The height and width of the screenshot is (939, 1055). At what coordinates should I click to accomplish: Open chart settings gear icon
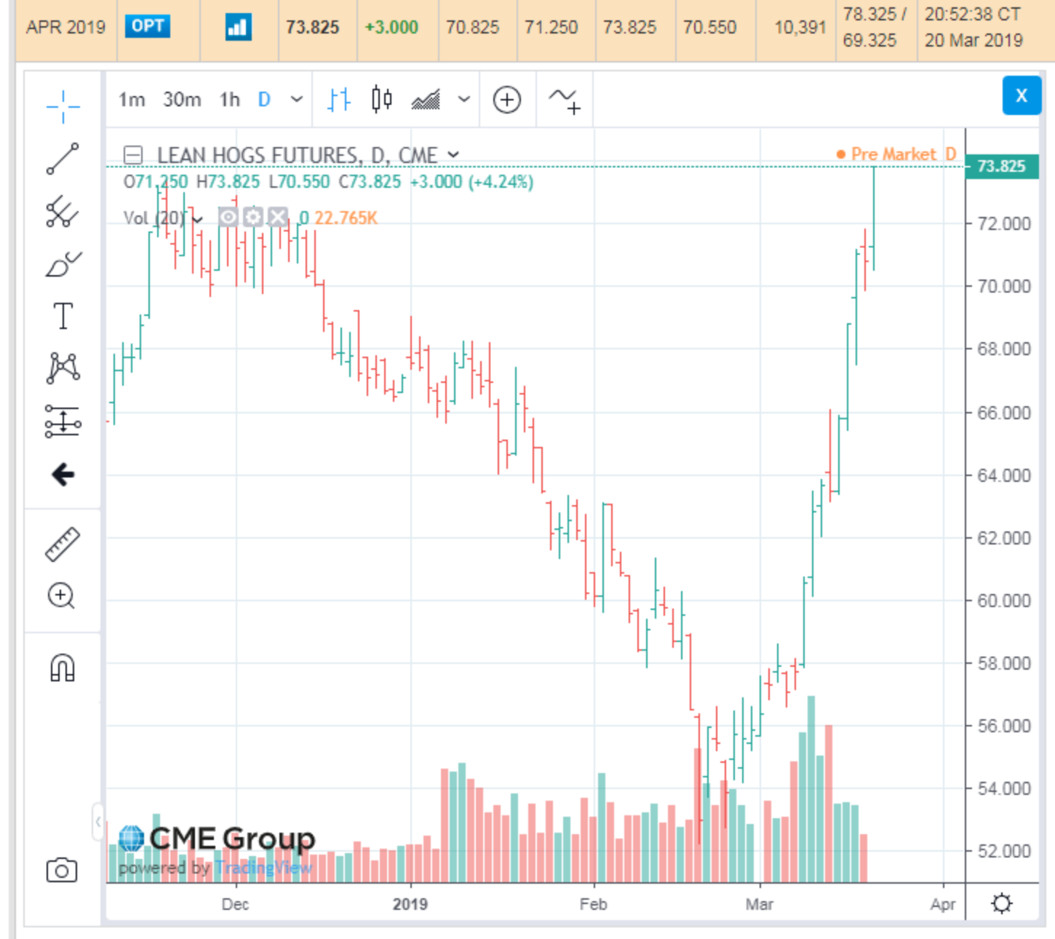pyautogui.click(x=1002, y=903)
